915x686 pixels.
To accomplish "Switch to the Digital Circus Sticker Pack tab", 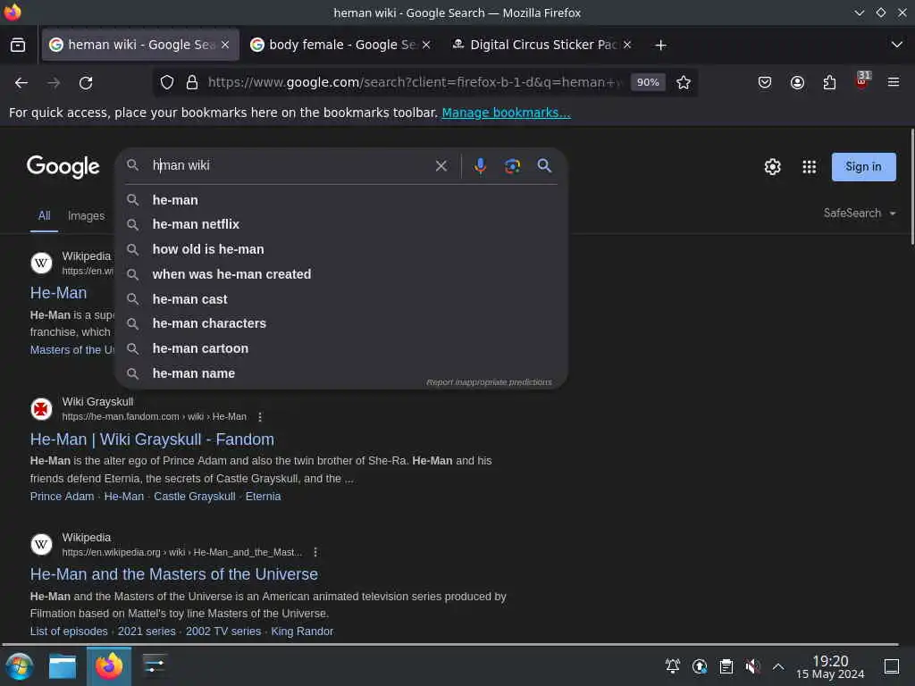I will pos(542,45).
